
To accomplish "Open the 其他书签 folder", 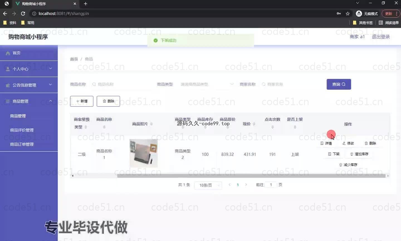I will tap(363, 23).
